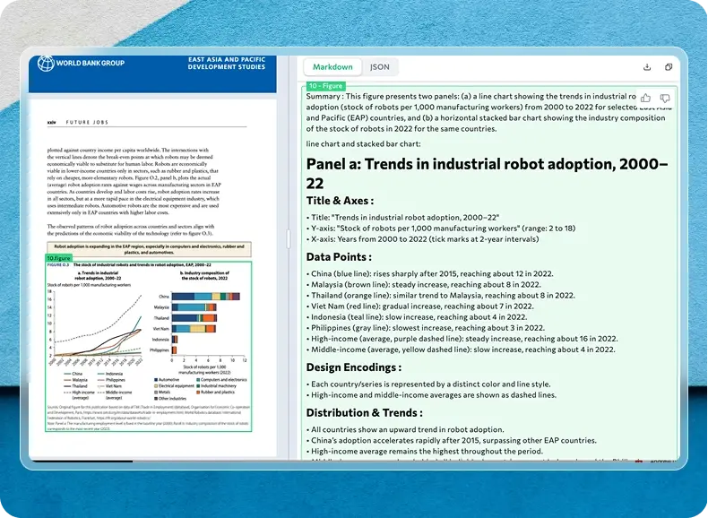Image resolution: width=708 pixels, height=518 pixels.
Task: Click the 'Y-axis: Stock of robots' bullet
Action: 441,228
